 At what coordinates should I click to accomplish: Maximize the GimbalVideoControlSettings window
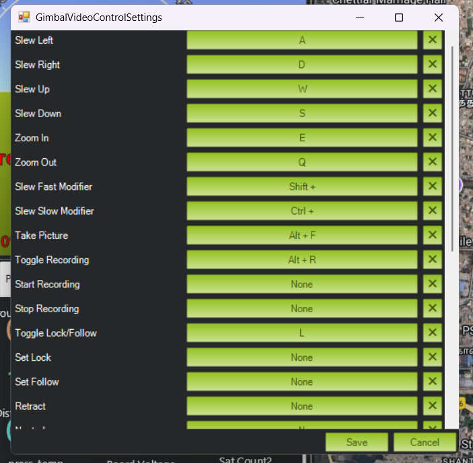[x=399, y=17]
